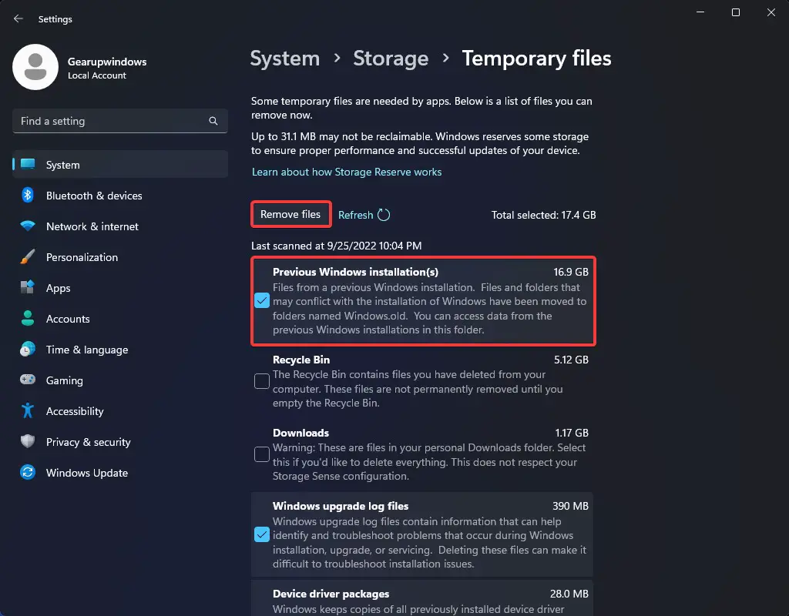Click the Time & language clock icon
This screenshot has height=616, width=789.
point(28,349)
